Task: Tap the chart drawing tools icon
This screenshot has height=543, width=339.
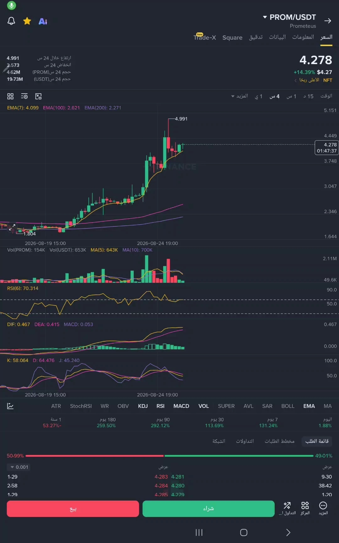Action: point(38,96)
